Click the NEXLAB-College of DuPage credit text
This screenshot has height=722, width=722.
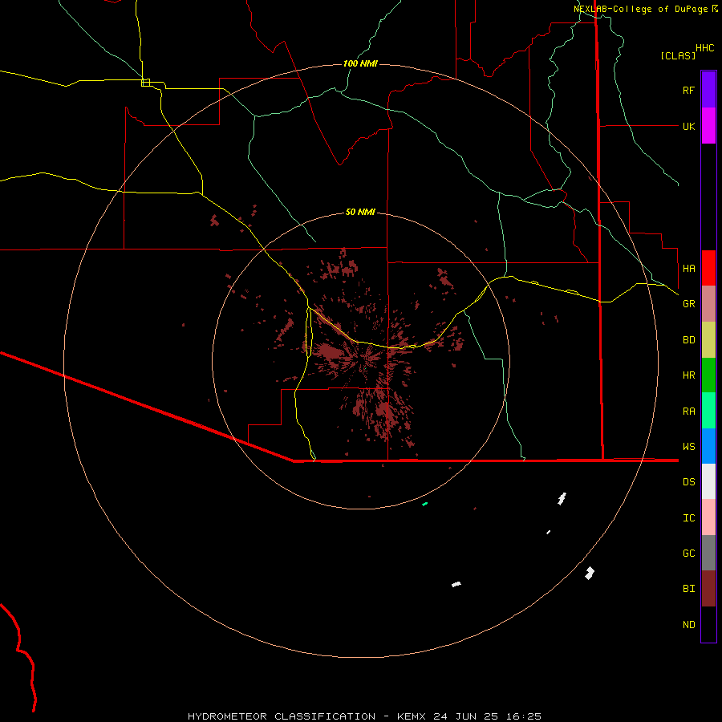(640, 9)
